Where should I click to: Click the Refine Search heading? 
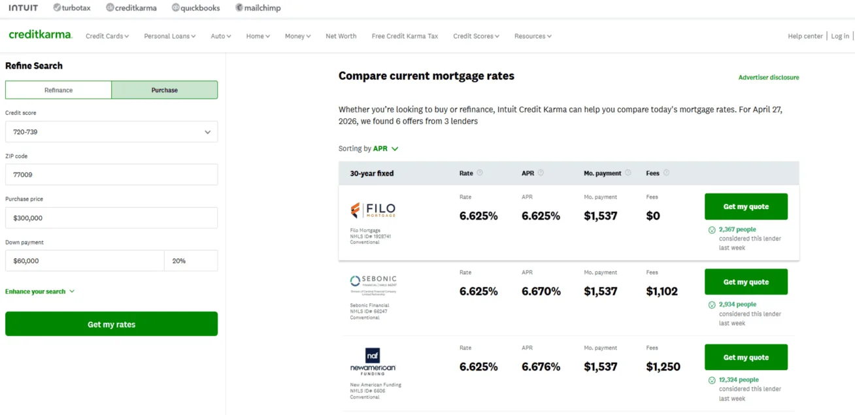tap(34, 66)
